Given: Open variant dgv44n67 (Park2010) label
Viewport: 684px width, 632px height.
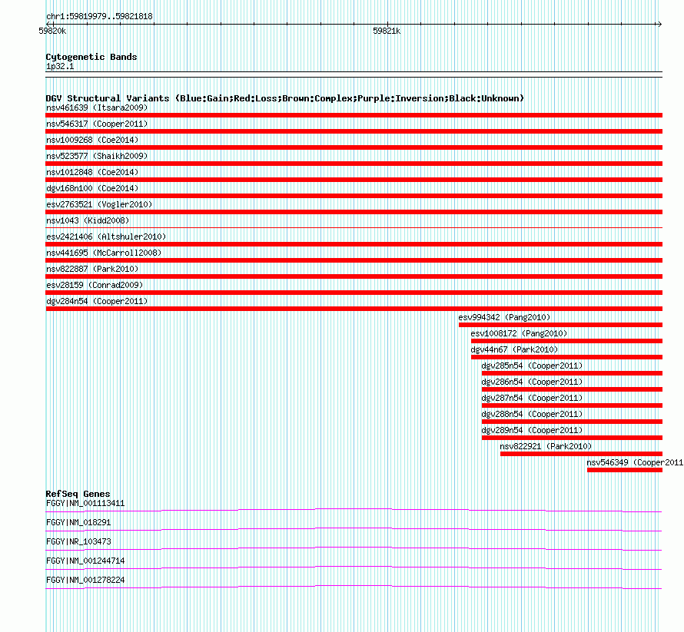Looking at the screenshot, I should [x=514, y=349].
